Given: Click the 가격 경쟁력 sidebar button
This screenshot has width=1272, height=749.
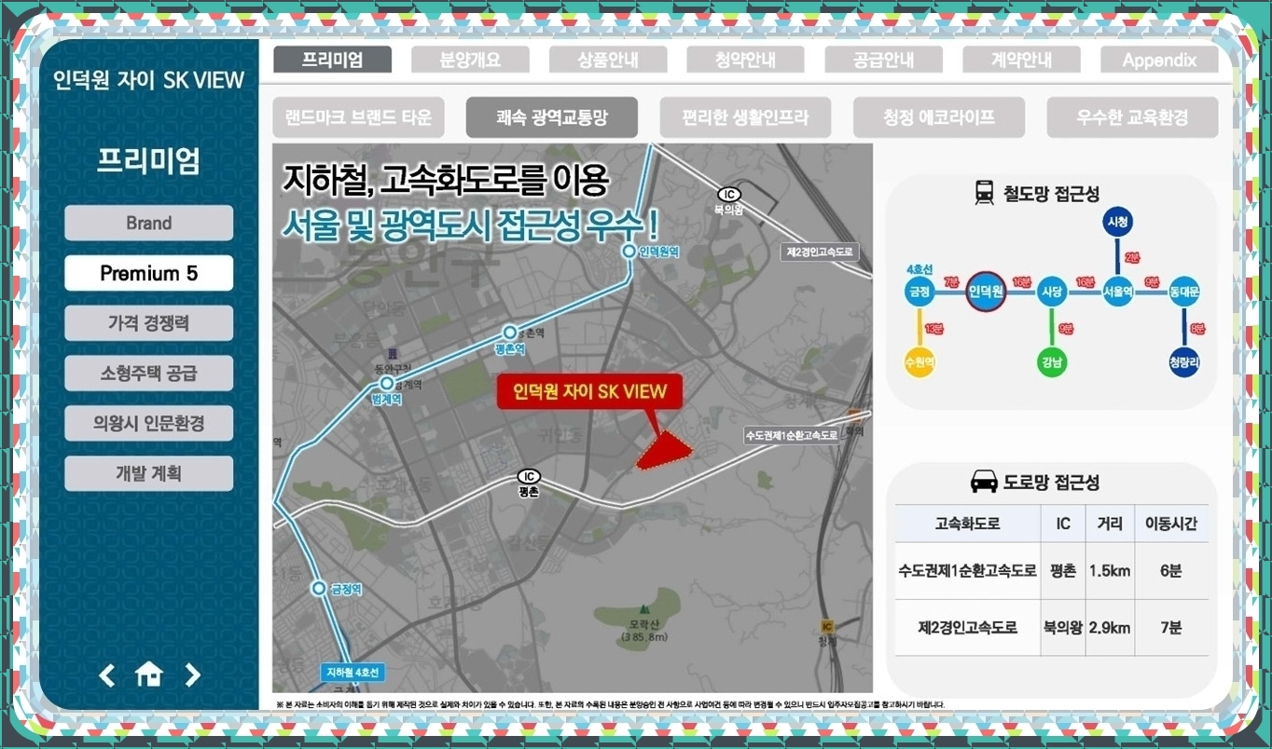Looking at the screenshot, I should (x=149, y=323).
